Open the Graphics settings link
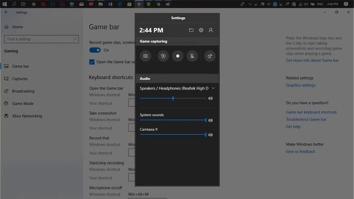The width and height of the screenshot is (354, 199). (x=300, y=85)
